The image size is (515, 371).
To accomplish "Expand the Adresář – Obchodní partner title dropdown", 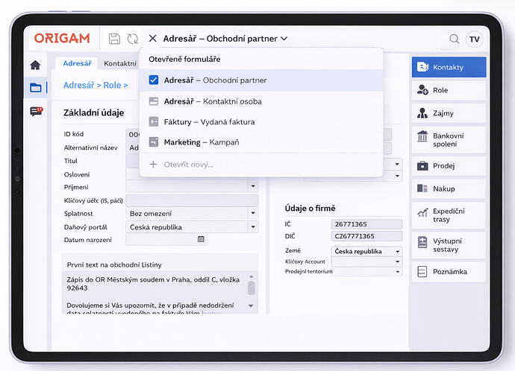I will tap(284, 39).
